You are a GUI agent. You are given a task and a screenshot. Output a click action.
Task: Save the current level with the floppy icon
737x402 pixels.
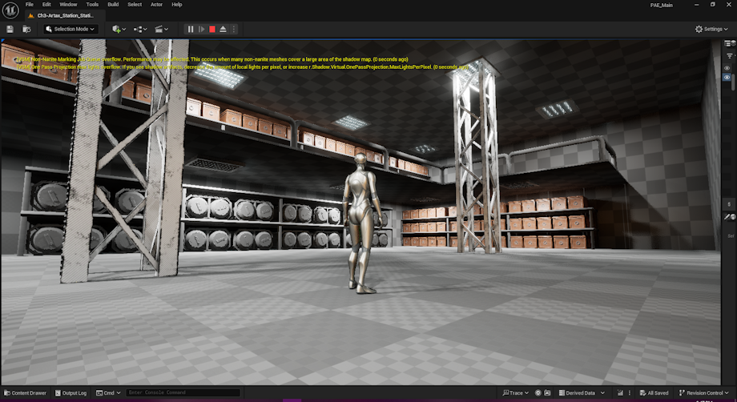click(x=10, y=29)
